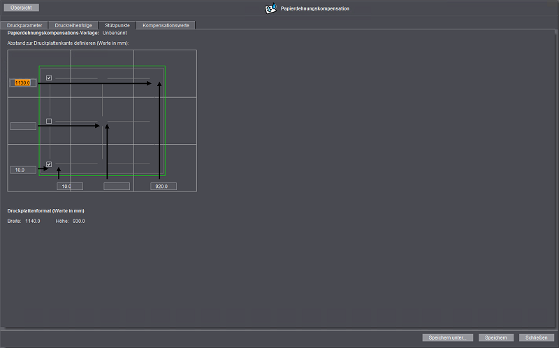This screenshot has height=348, width=559.
Task: Select the Stützpunkte tab
Action: point(117,25)
